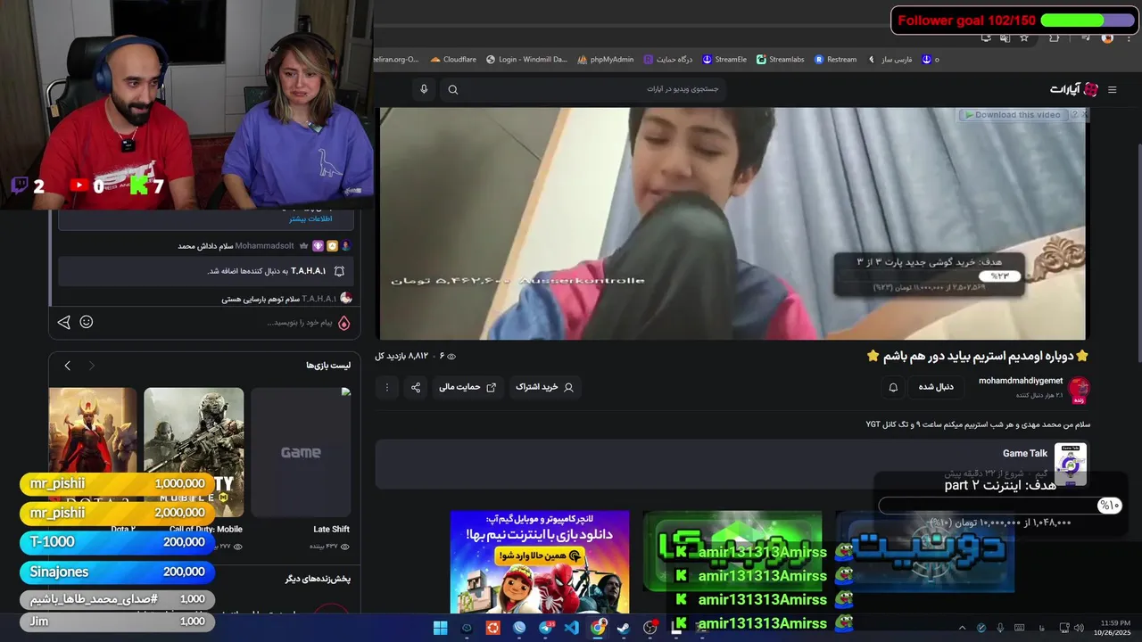The height and width of the screenshot is (642, 1142).
Task: Click the stream video player
Action: (x=732, y=223)
